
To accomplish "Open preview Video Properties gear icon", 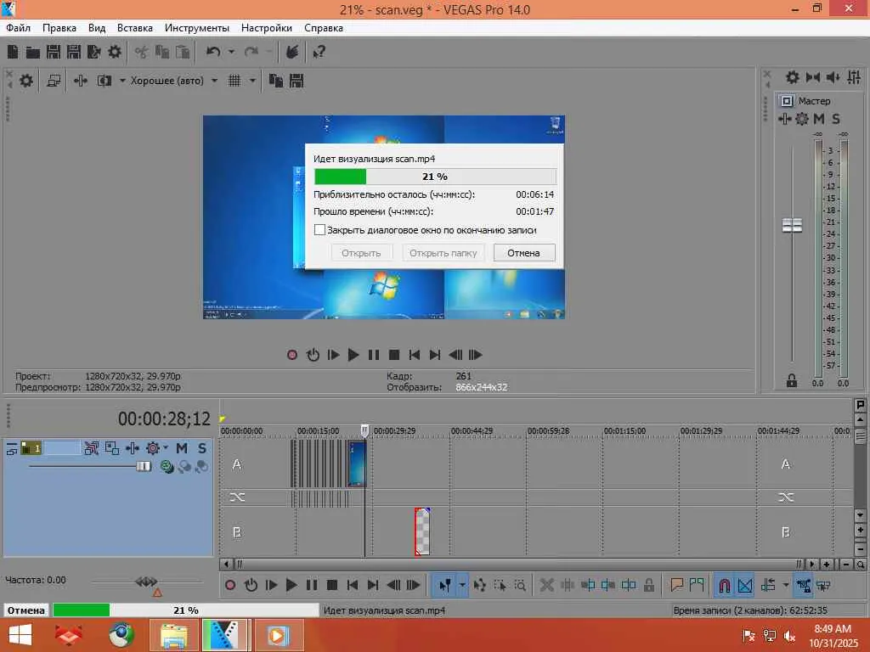I will [26, 81].
